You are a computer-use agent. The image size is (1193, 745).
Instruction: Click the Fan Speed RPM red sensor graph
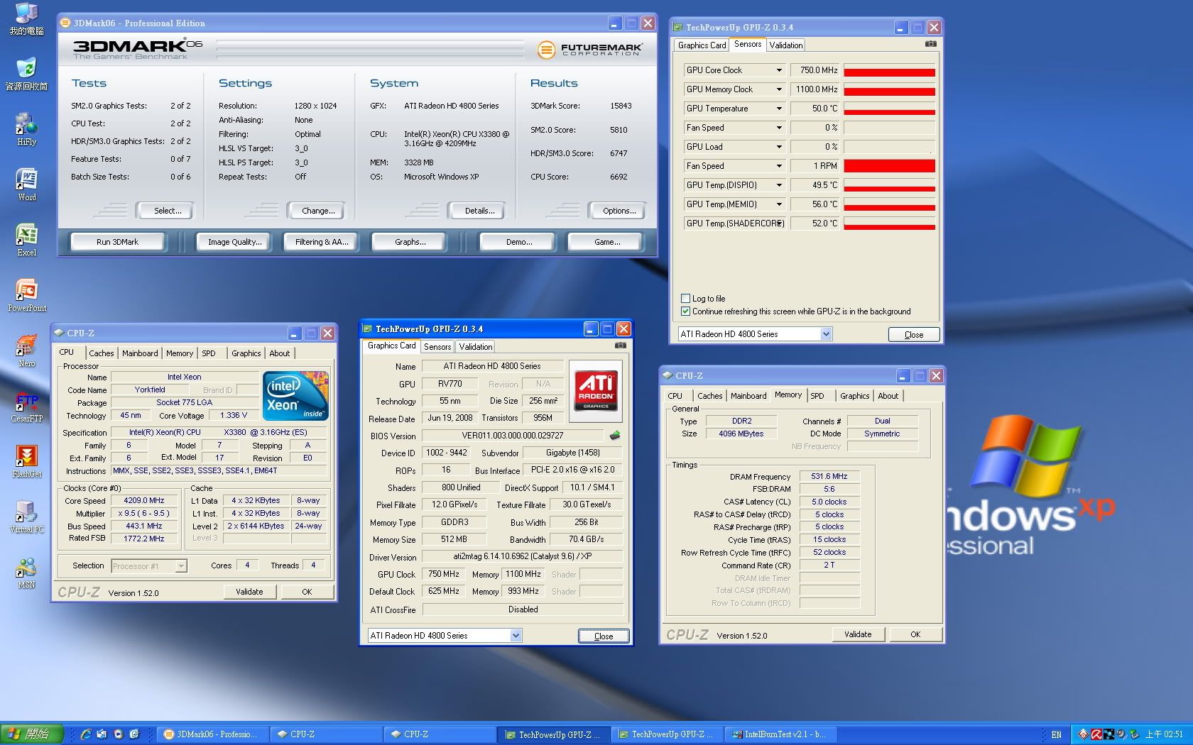[889, 166]
